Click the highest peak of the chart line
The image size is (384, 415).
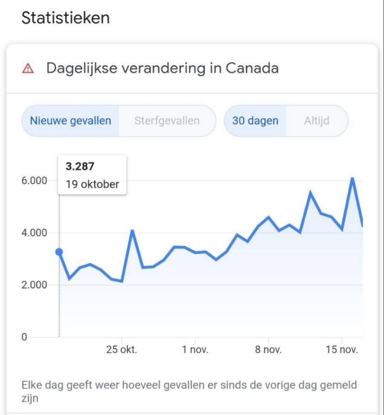tap(353, 178)
